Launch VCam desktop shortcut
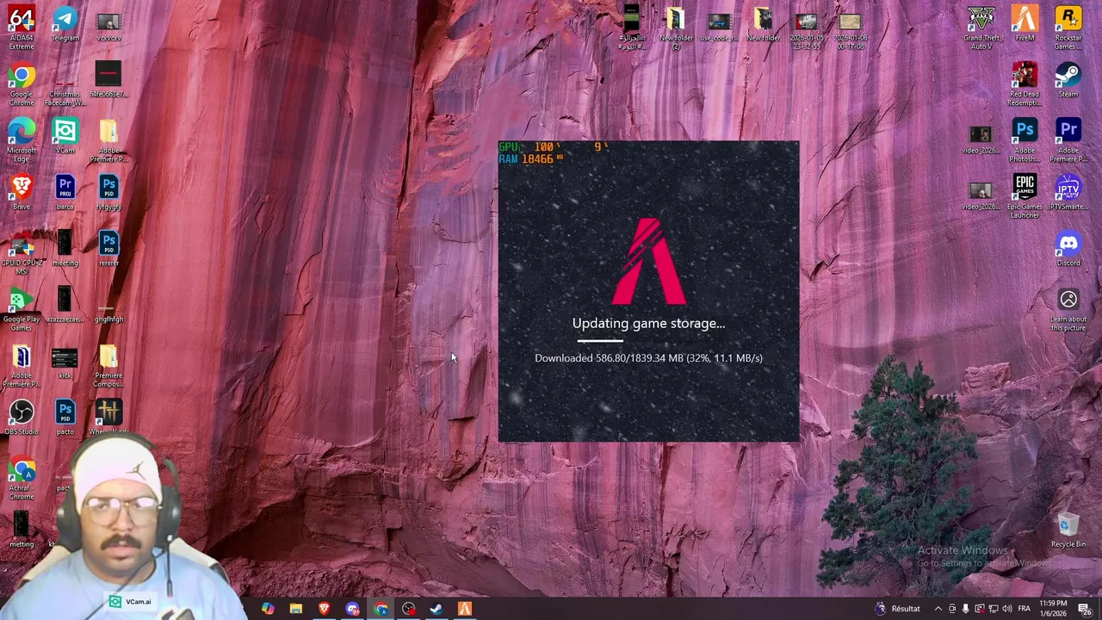 tap(65, 136)
